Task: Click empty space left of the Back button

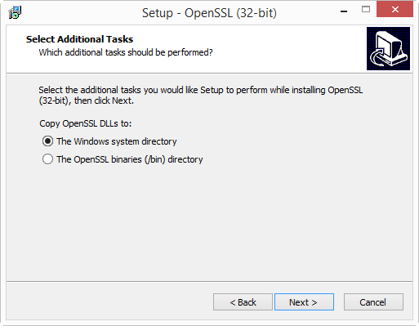Action: (109, 302)
